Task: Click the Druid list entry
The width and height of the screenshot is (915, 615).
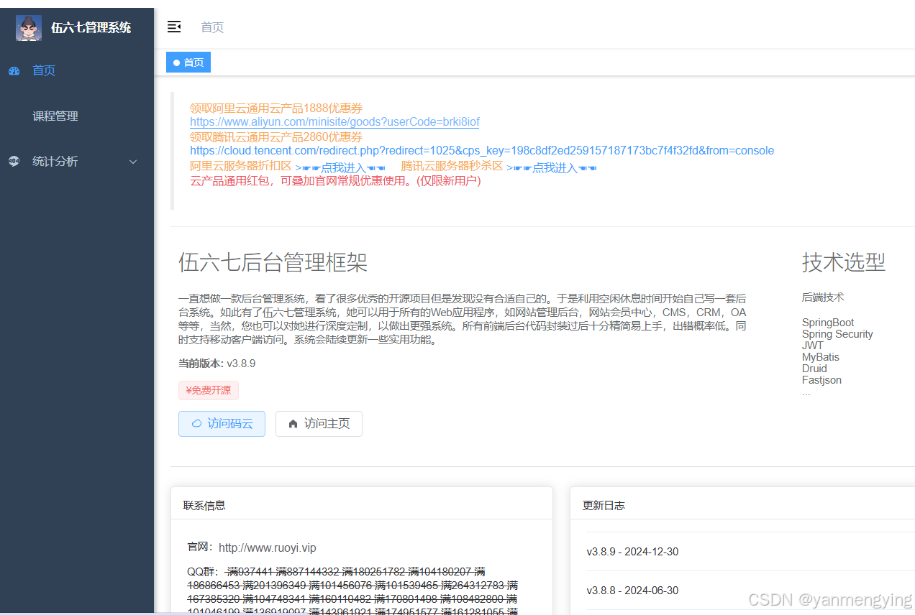Action: coord(814,369)
